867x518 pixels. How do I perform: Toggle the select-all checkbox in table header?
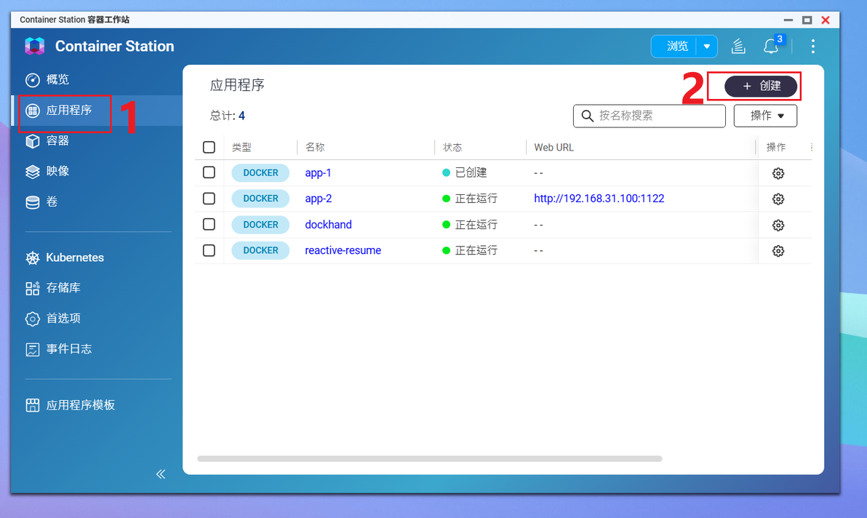(x=209, y=148)
